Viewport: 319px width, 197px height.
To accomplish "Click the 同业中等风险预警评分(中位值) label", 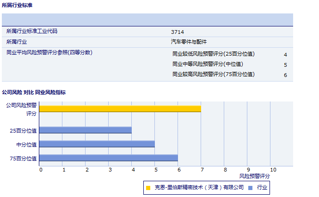I will tap(207, 64).
